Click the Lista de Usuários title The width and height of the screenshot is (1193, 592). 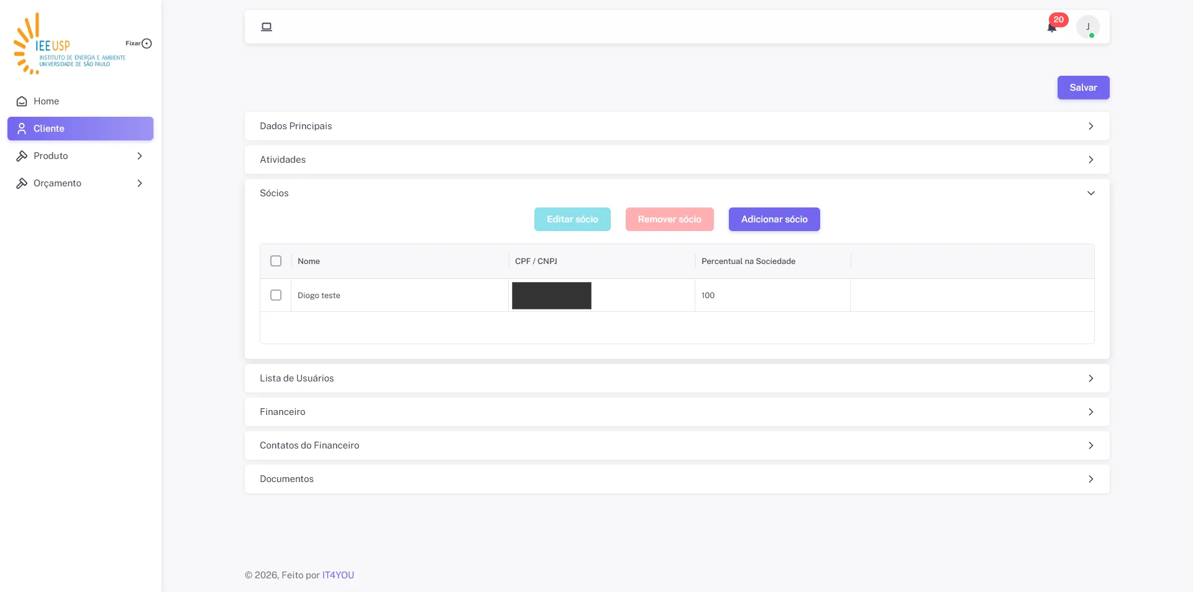(x=296, y=378)
